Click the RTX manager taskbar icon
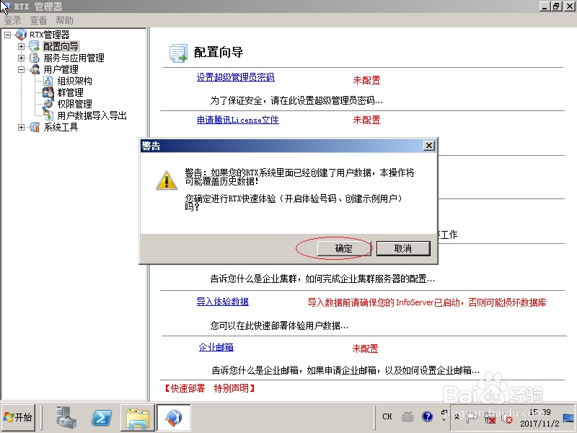This screenshot has width=577, height=433. (x=174, y=417)
